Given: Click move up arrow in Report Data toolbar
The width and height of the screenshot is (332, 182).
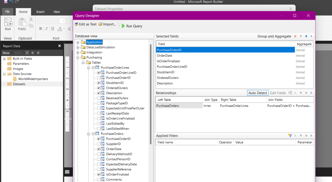Looking at the screenshot, I should click(33, 53).
